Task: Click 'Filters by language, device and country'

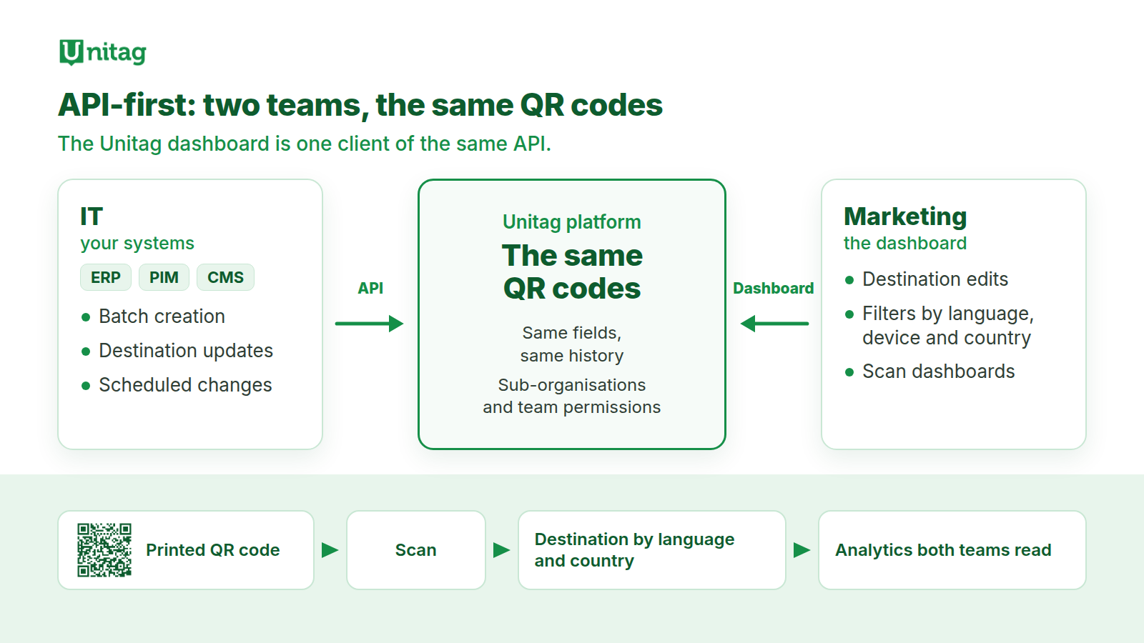Action: pyautogui.click(x=948, y=325)
